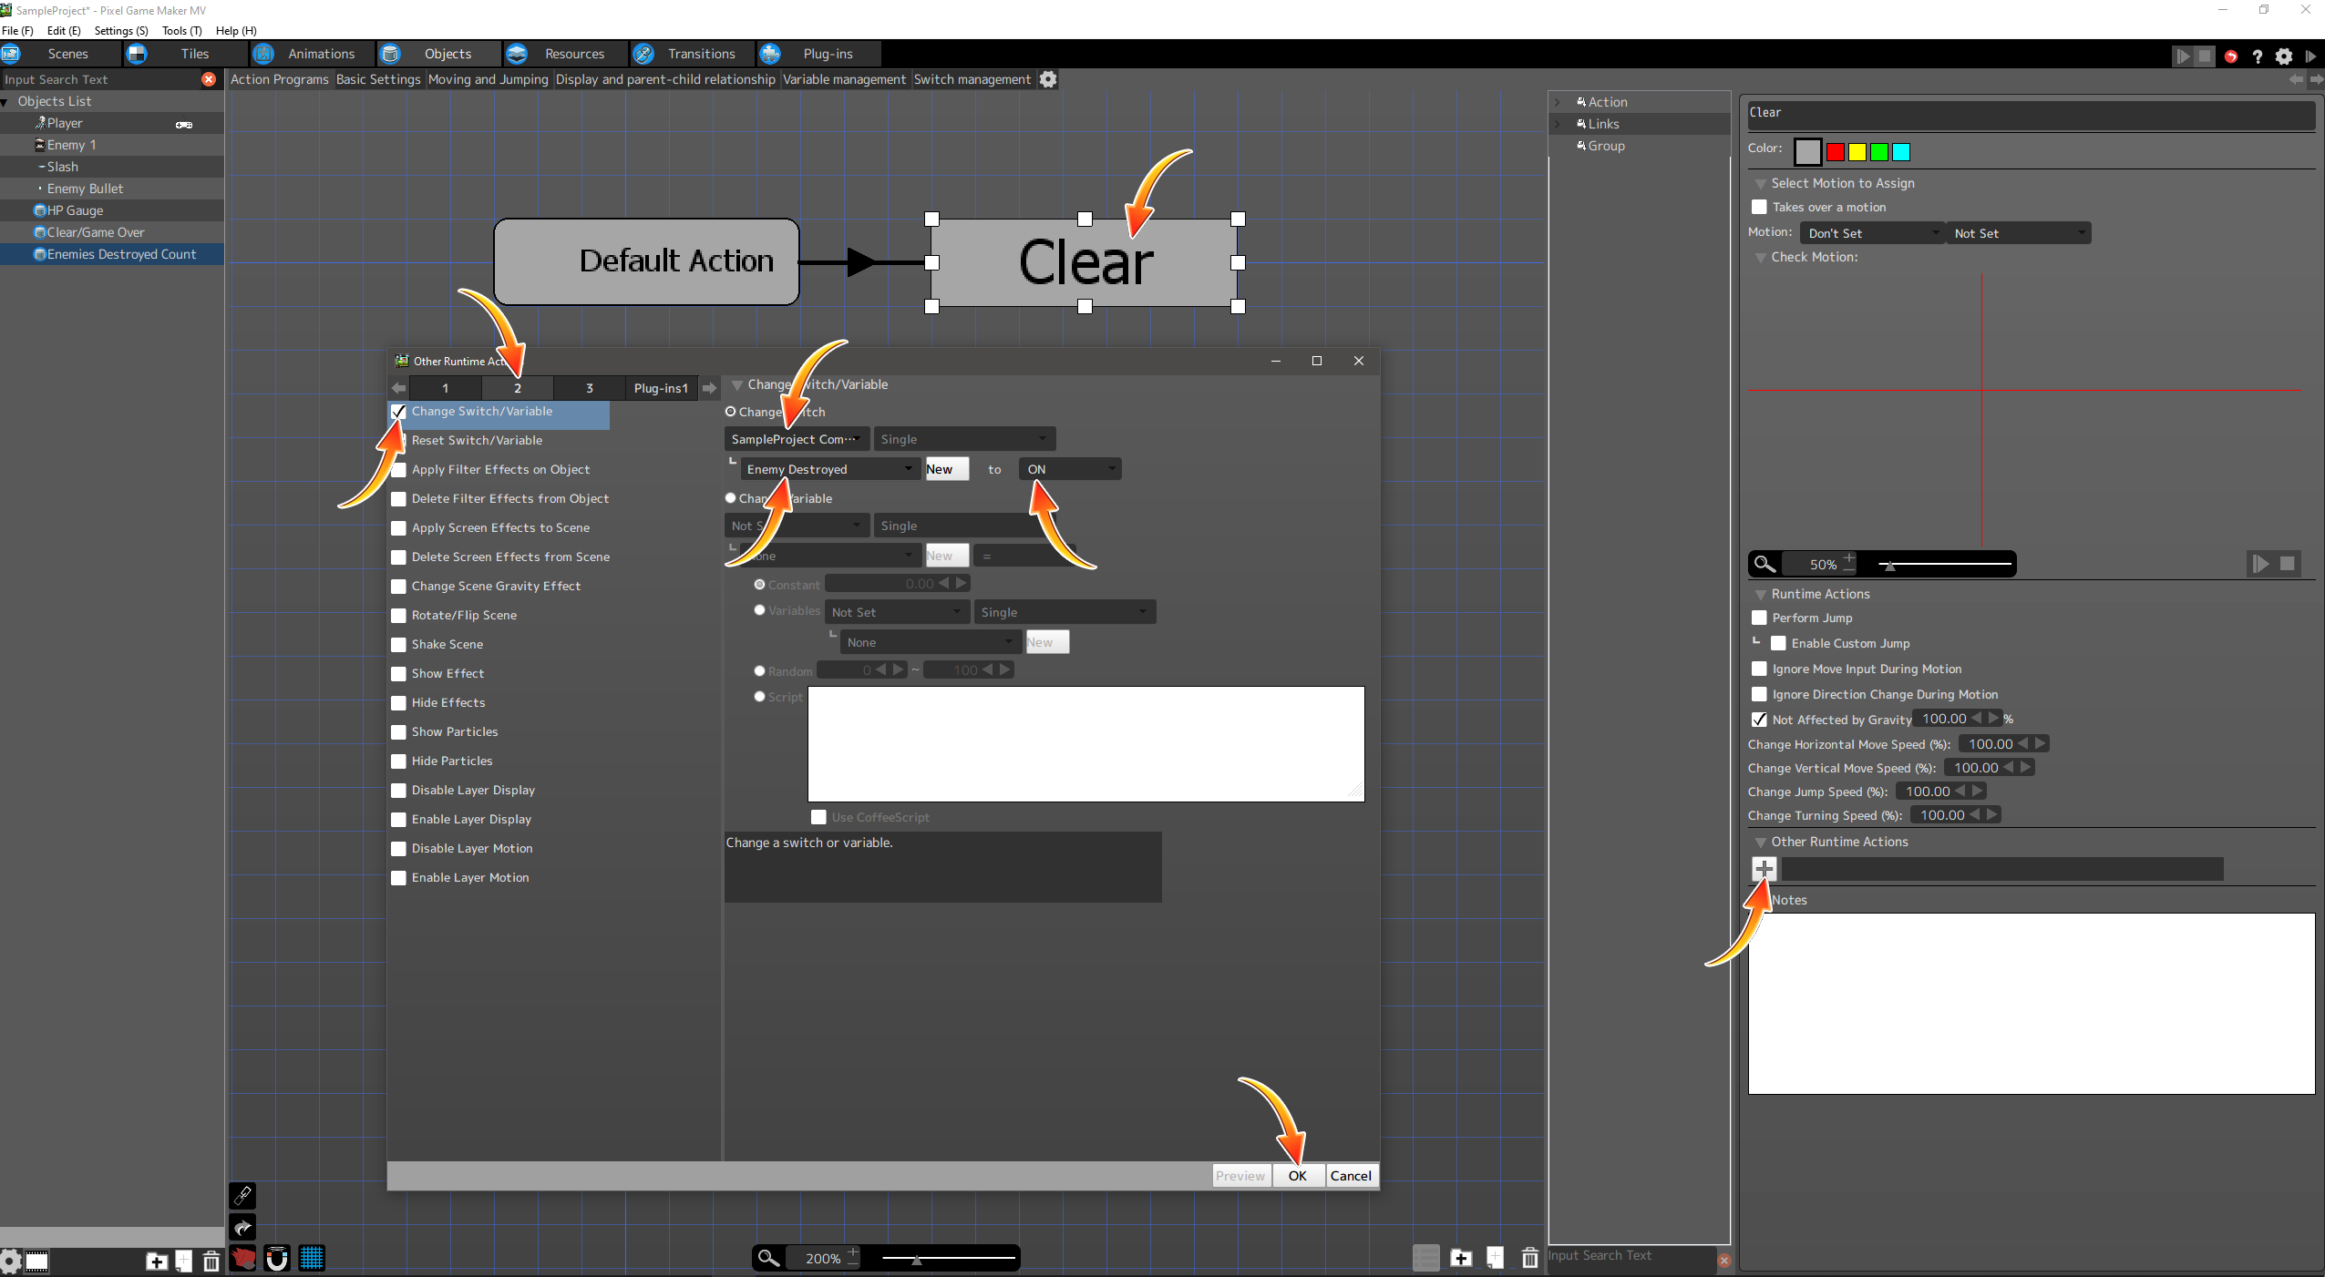The image size is (2325, 1277).
Task: Pick the cyan color swatch
Action: click(x=1901, y=151)
